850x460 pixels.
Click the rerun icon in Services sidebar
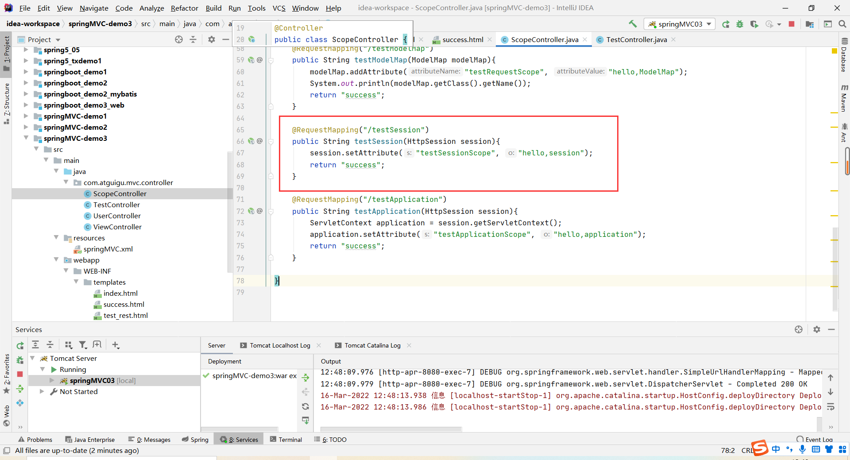[x=20, y=345]
